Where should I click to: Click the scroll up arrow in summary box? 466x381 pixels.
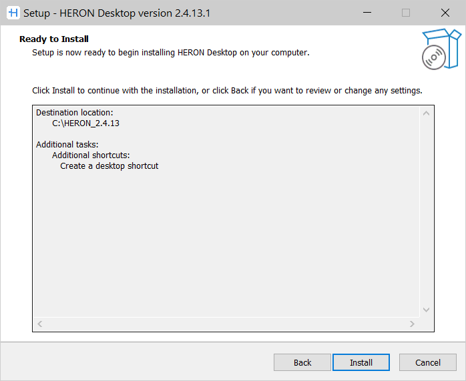(x=427, y=113)
